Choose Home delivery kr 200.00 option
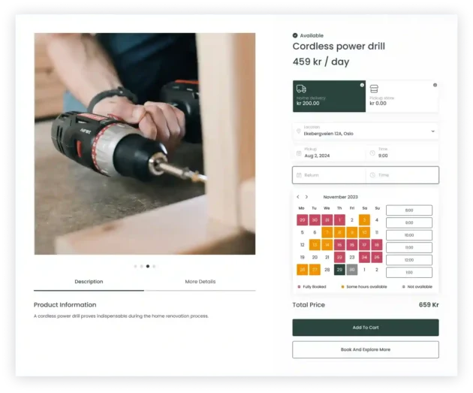The height and width of the screenshot is (393, 473). [329, 96]
